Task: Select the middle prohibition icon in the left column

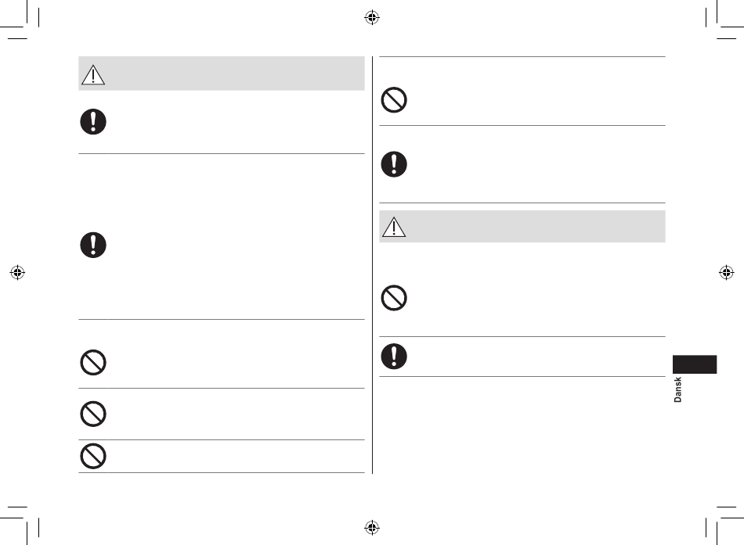Action: pos(93,414)
